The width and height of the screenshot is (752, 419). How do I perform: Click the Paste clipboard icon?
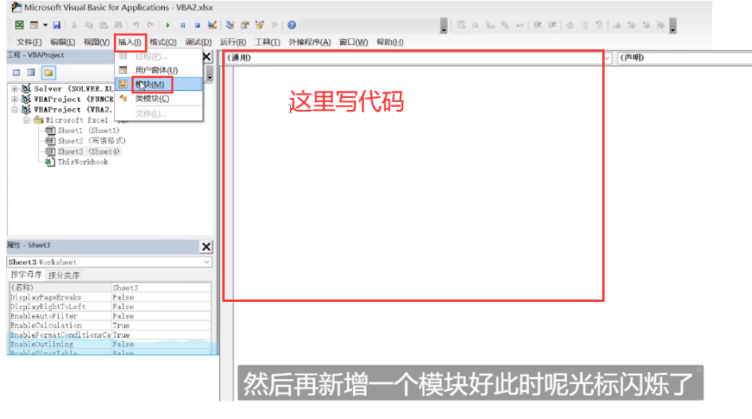point(104,25)
